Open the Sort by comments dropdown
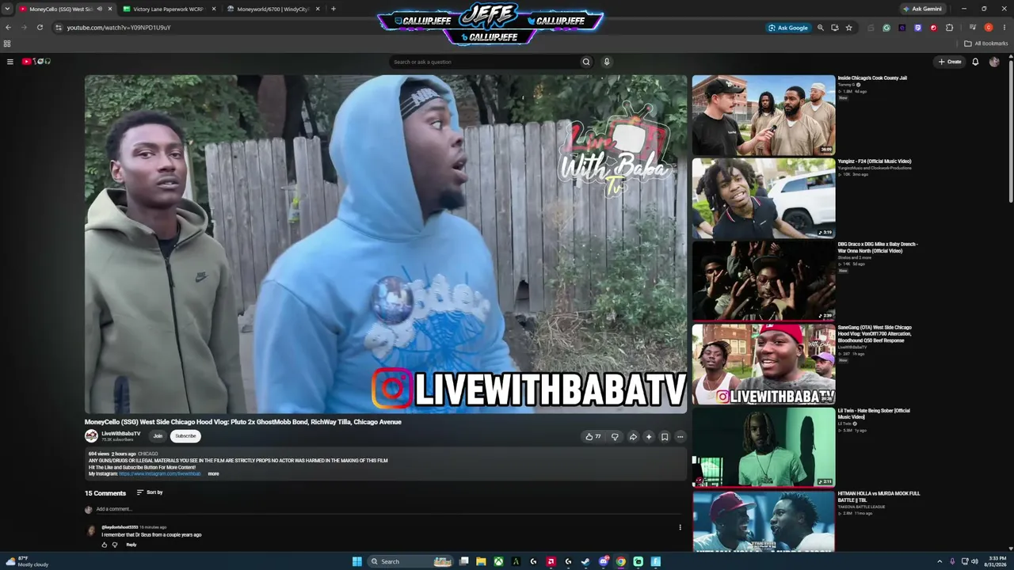 coord(150,492)
